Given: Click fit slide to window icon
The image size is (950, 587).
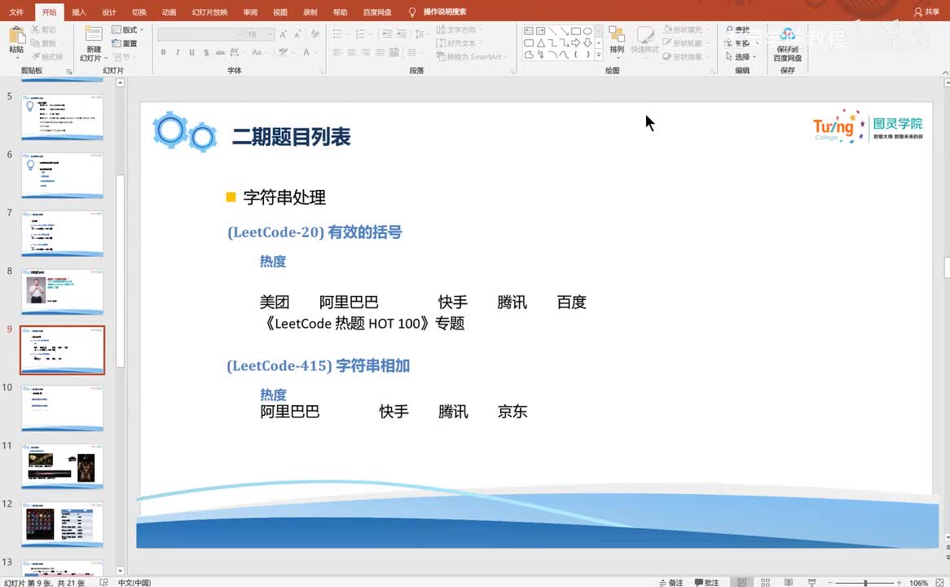Looking at the screenshot, I should (x=939, y=582).
